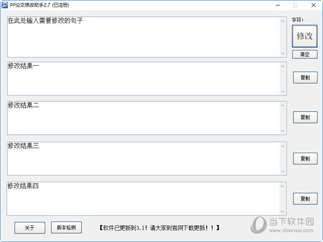The width and height of the screenshot is (323, 242).
Task: Click scroll-up arrow in 修改结果二 box
Action: tap(283, 106)
